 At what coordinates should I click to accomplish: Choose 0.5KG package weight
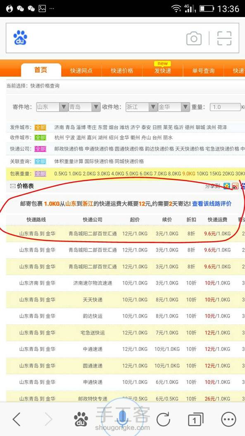61,174
